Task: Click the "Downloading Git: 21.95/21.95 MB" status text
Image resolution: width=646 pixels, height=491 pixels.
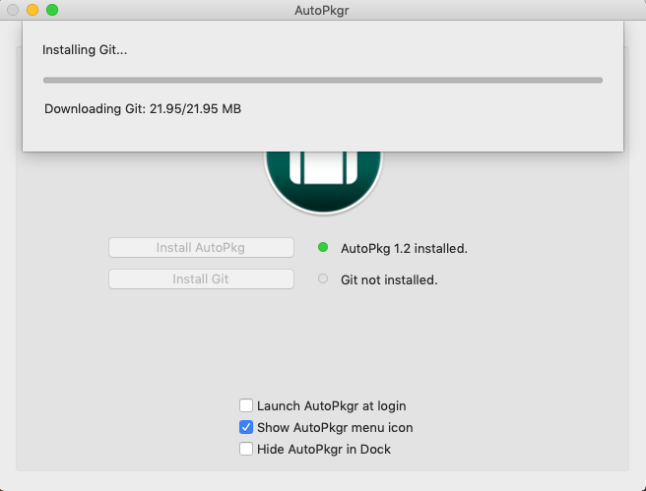Action: click(143, 108)
